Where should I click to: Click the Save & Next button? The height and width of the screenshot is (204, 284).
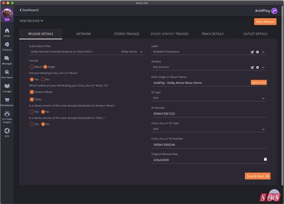pos(258,176)
